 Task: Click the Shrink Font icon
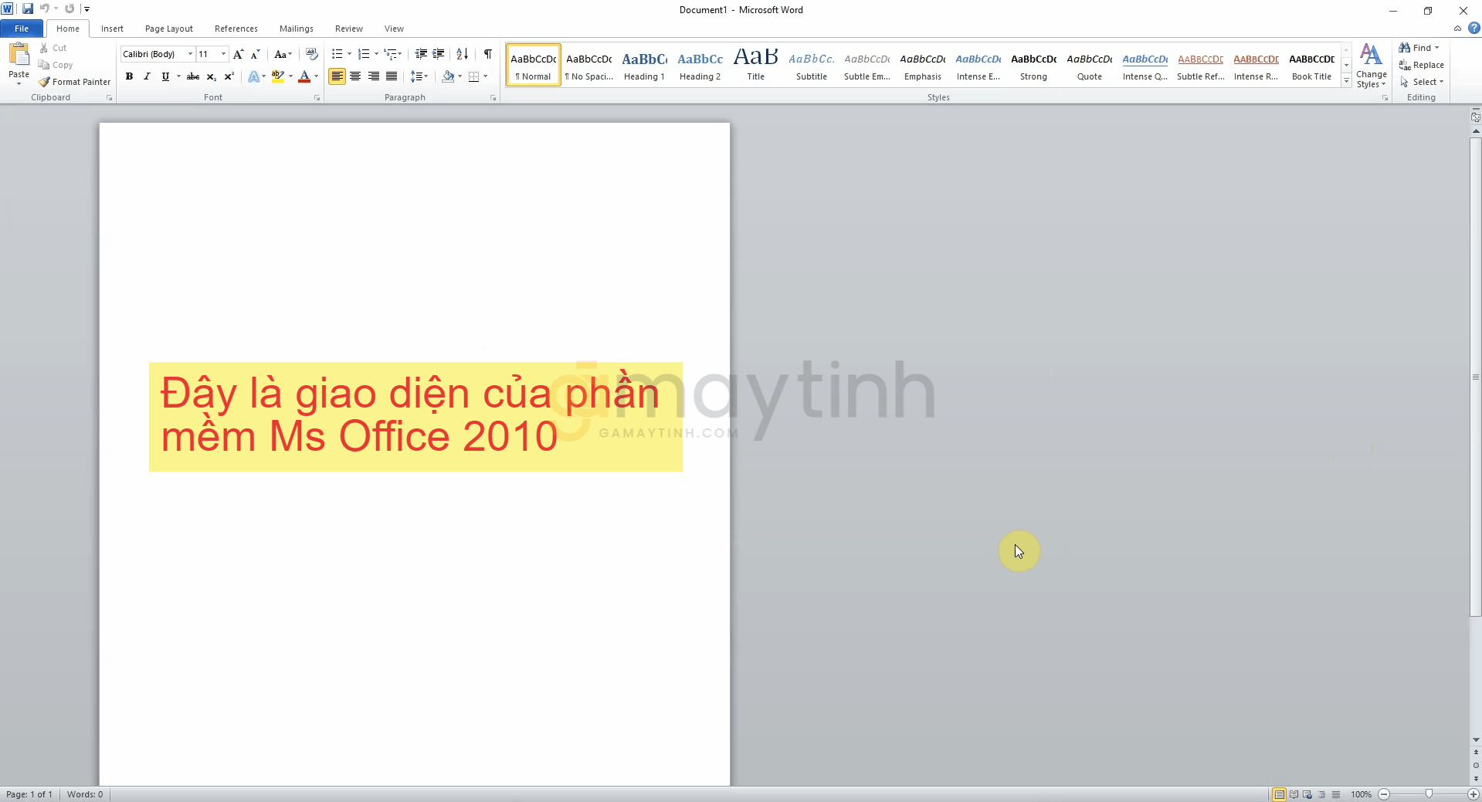pos(255,54)
